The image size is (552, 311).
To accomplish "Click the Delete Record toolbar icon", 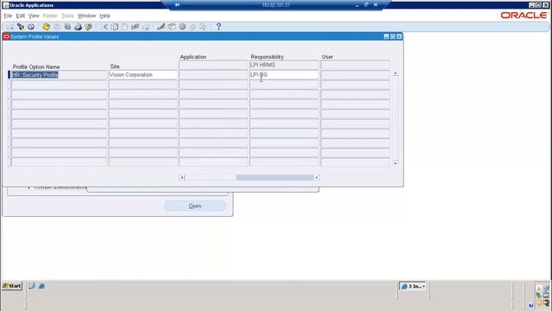I will 146,27.
